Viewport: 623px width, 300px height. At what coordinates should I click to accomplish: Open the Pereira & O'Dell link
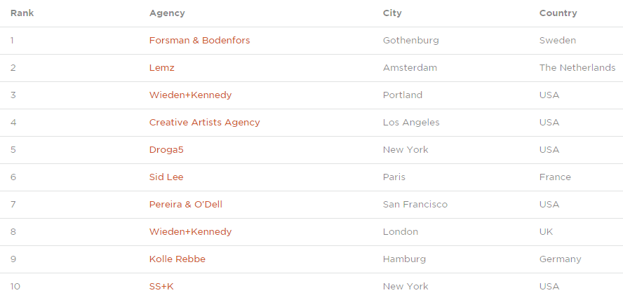point(186,205)
